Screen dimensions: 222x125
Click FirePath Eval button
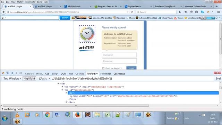tap(218, 78)
